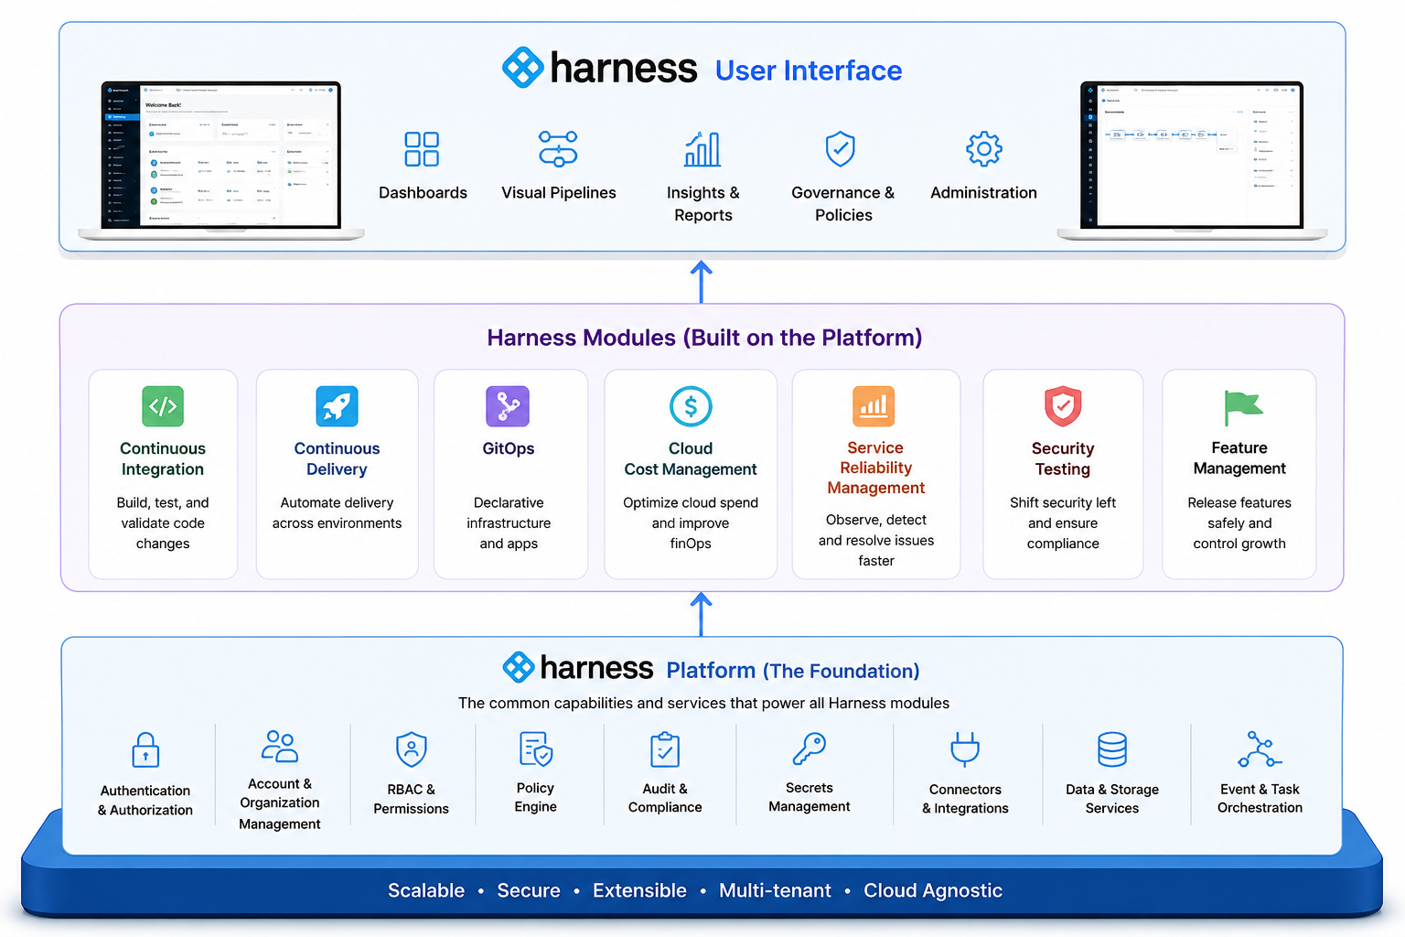Click 'Declarative infrastructure and apps' description
The height and width of the screenshot is (937, 1405).
click(x=509, y=522)
